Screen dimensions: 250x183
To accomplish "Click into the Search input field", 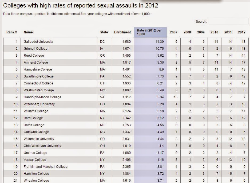I will pos(228,22).
